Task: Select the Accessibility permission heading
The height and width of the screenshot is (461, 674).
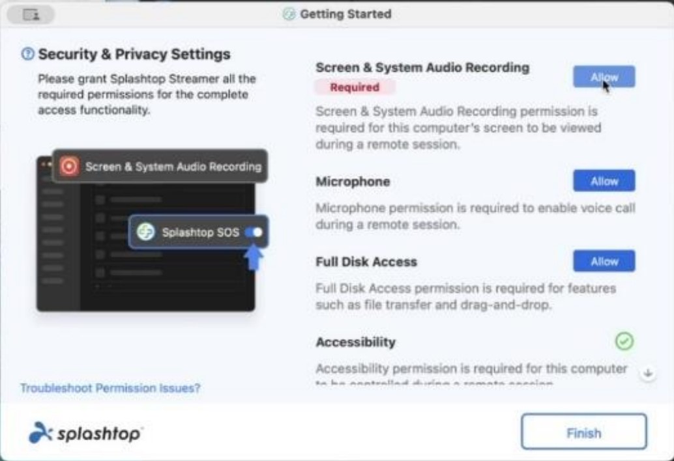Action: (x=355, y=342)
